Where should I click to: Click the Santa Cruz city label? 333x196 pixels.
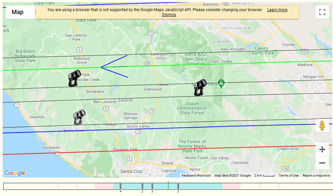pyautogui.click(x=132, y=171)
